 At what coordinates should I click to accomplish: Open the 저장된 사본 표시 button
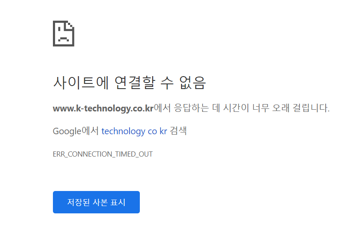96,202
